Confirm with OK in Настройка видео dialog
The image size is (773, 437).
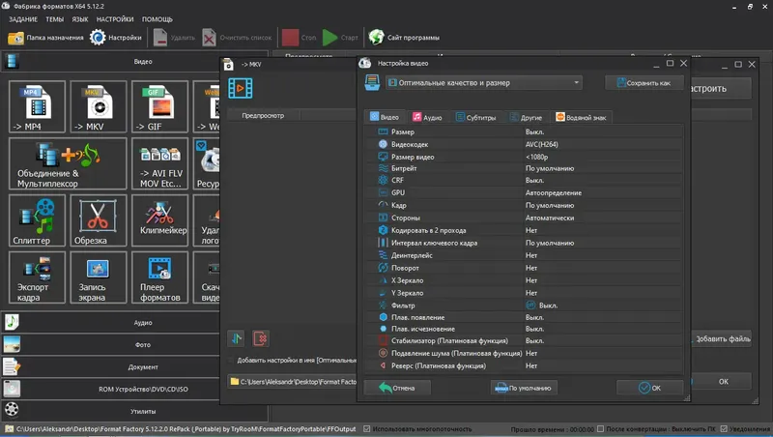[649, 388]
